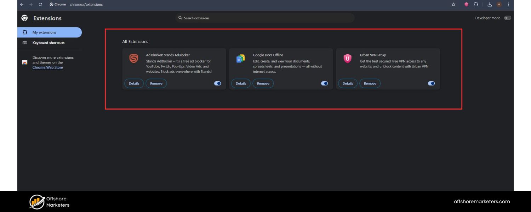Remove the Google Docs Offline extension
This screenshot has height=212, width=531.
coord(263,83)
